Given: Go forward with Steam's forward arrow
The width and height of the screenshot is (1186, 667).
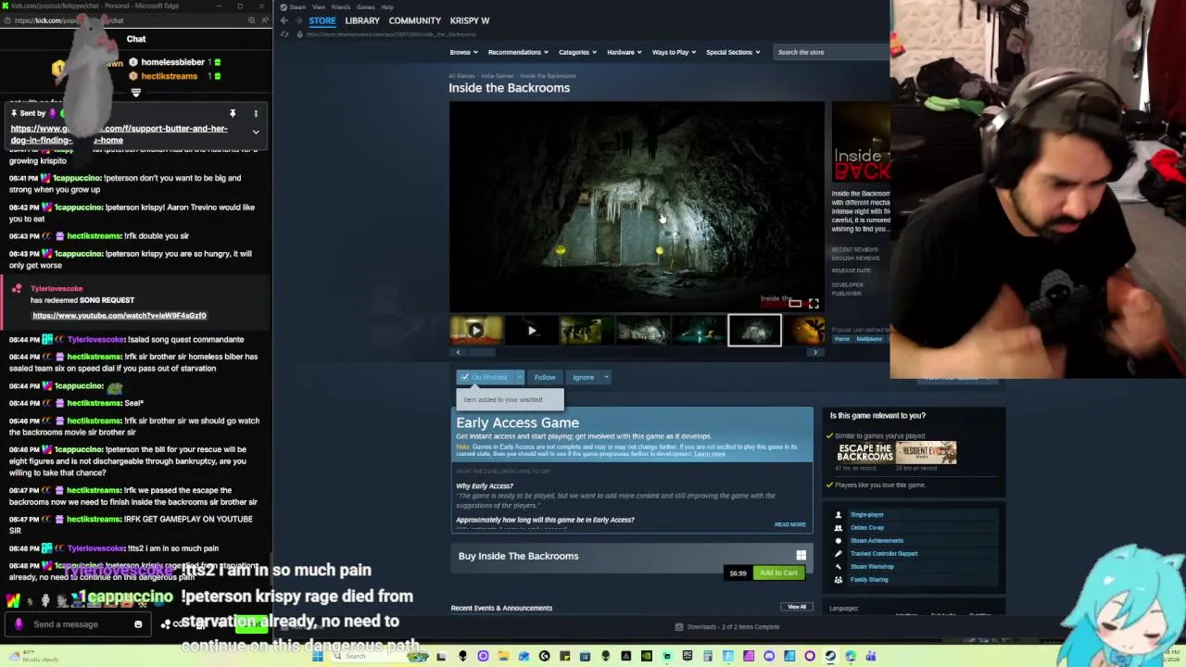Looking at the screenshot, I should tap(298, 20).
